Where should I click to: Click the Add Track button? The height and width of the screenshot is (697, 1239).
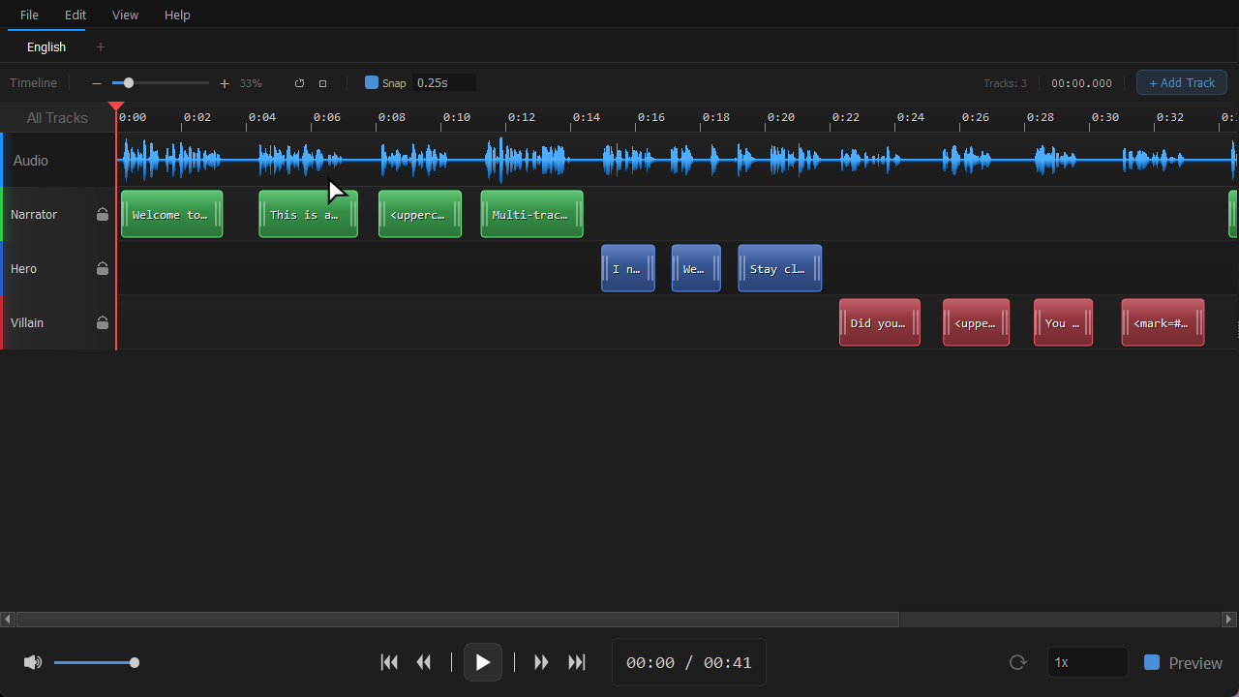[1182, 82]
